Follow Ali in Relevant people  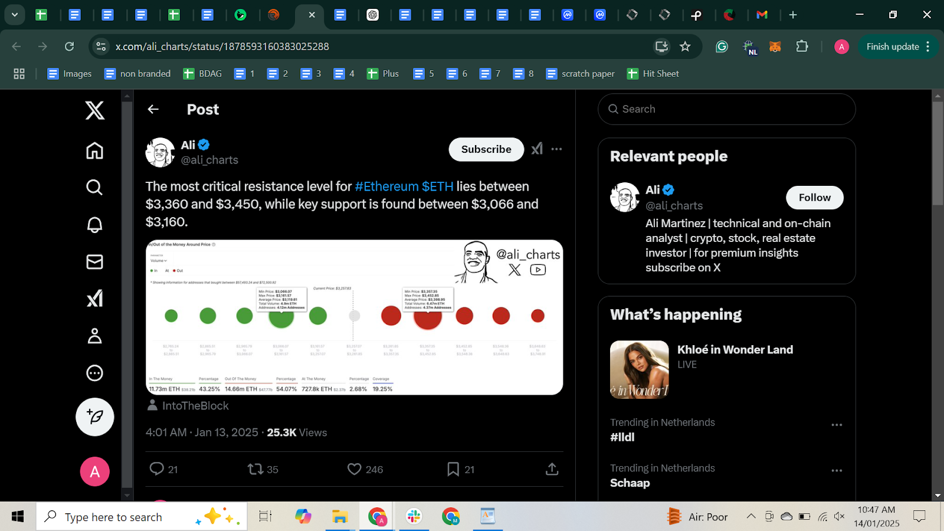point(814,198)
